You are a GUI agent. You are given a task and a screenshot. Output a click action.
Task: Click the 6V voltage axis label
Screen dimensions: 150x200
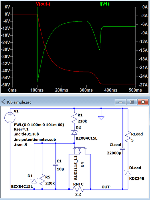tap(7, 7)
